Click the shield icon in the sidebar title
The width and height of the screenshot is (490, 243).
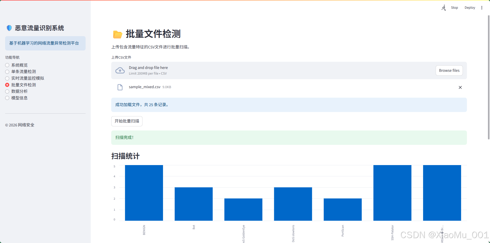9,28
